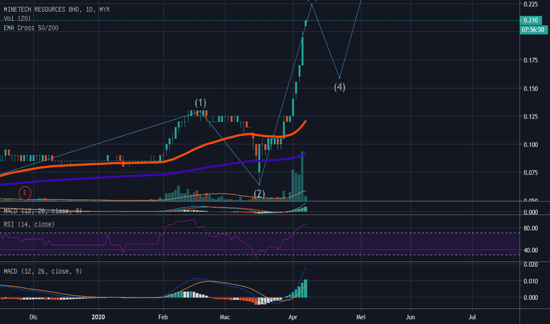Viewport: 550px width, 324px height.
Task: Click the Apr label on time axis
Action: (x=293, y=317)
